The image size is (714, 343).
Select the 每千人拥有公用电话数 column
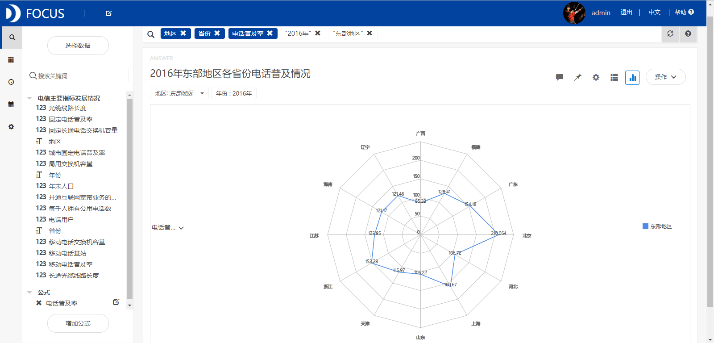click(80, 209)
